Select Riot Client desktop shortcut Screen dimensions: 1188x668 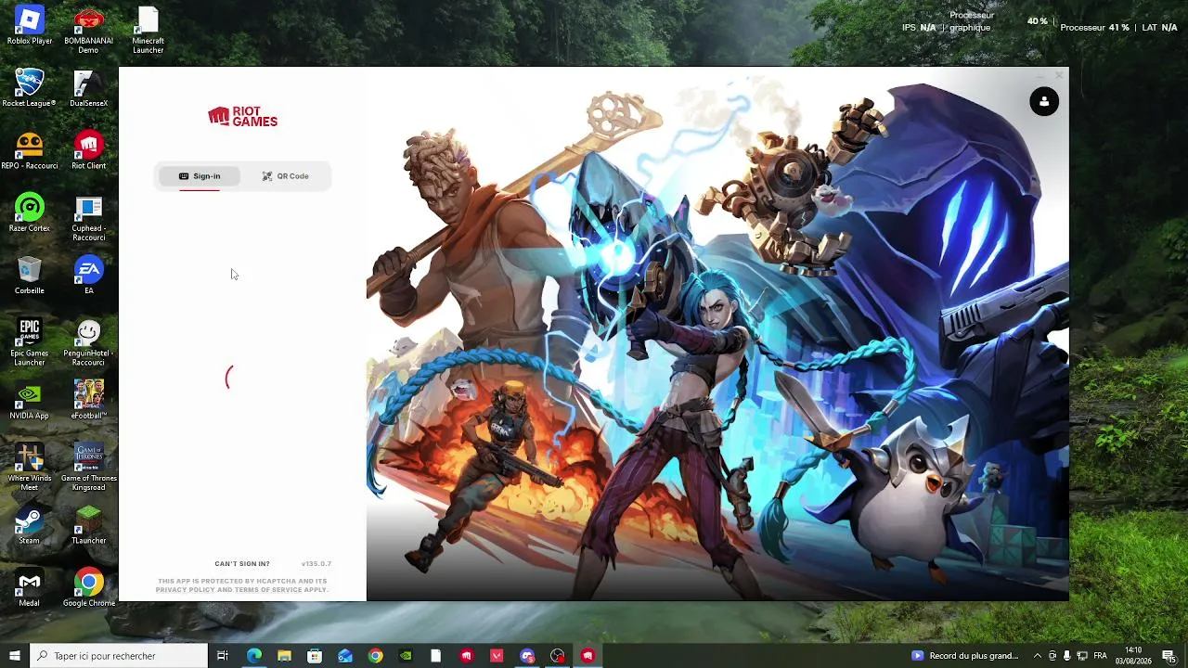(x=88, y=149)
